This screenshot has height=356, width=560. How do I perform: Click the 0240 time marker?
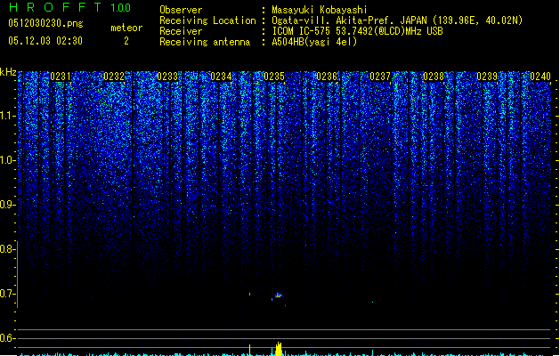point(540,77)
